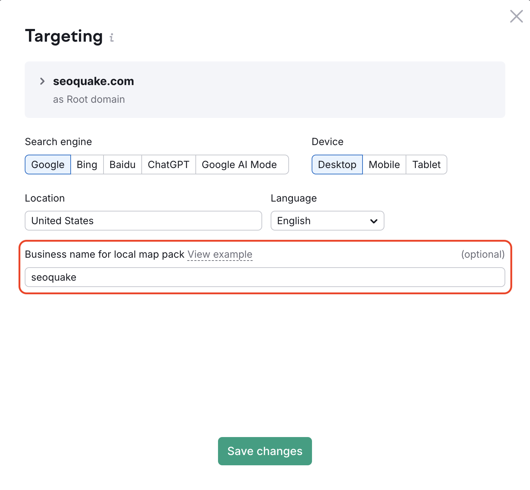Open the View example link
Image resolution: width=530 pixels, height=490 pixels.
click(x=220, y=254)
